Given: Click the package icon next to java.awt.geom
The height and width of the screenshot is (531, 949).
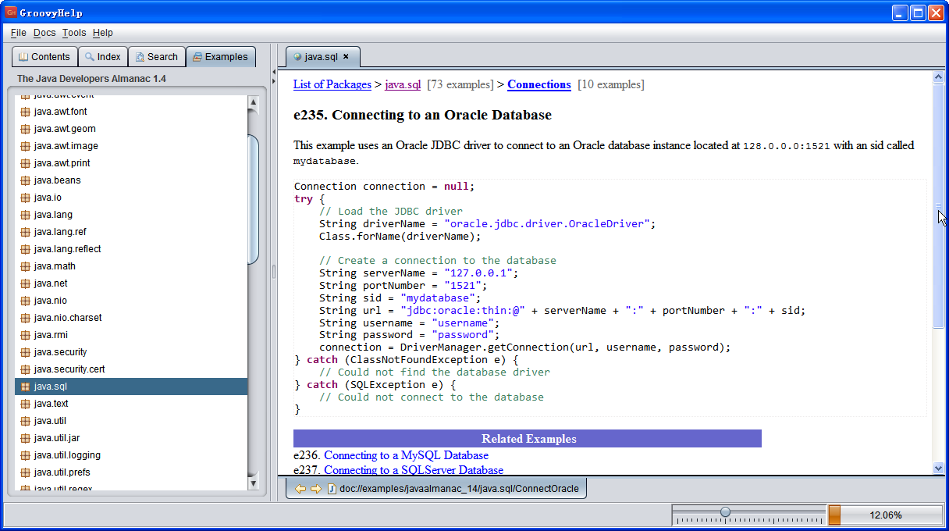Looking at the screenshot, I should 26,129.
